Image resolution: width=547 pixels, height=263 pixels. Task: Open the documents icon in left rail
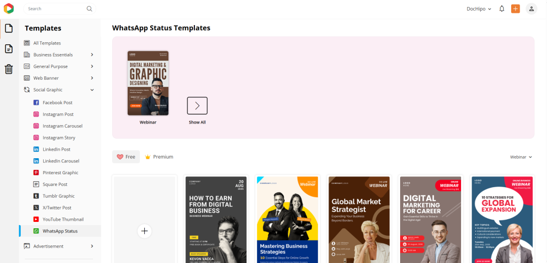9,49
